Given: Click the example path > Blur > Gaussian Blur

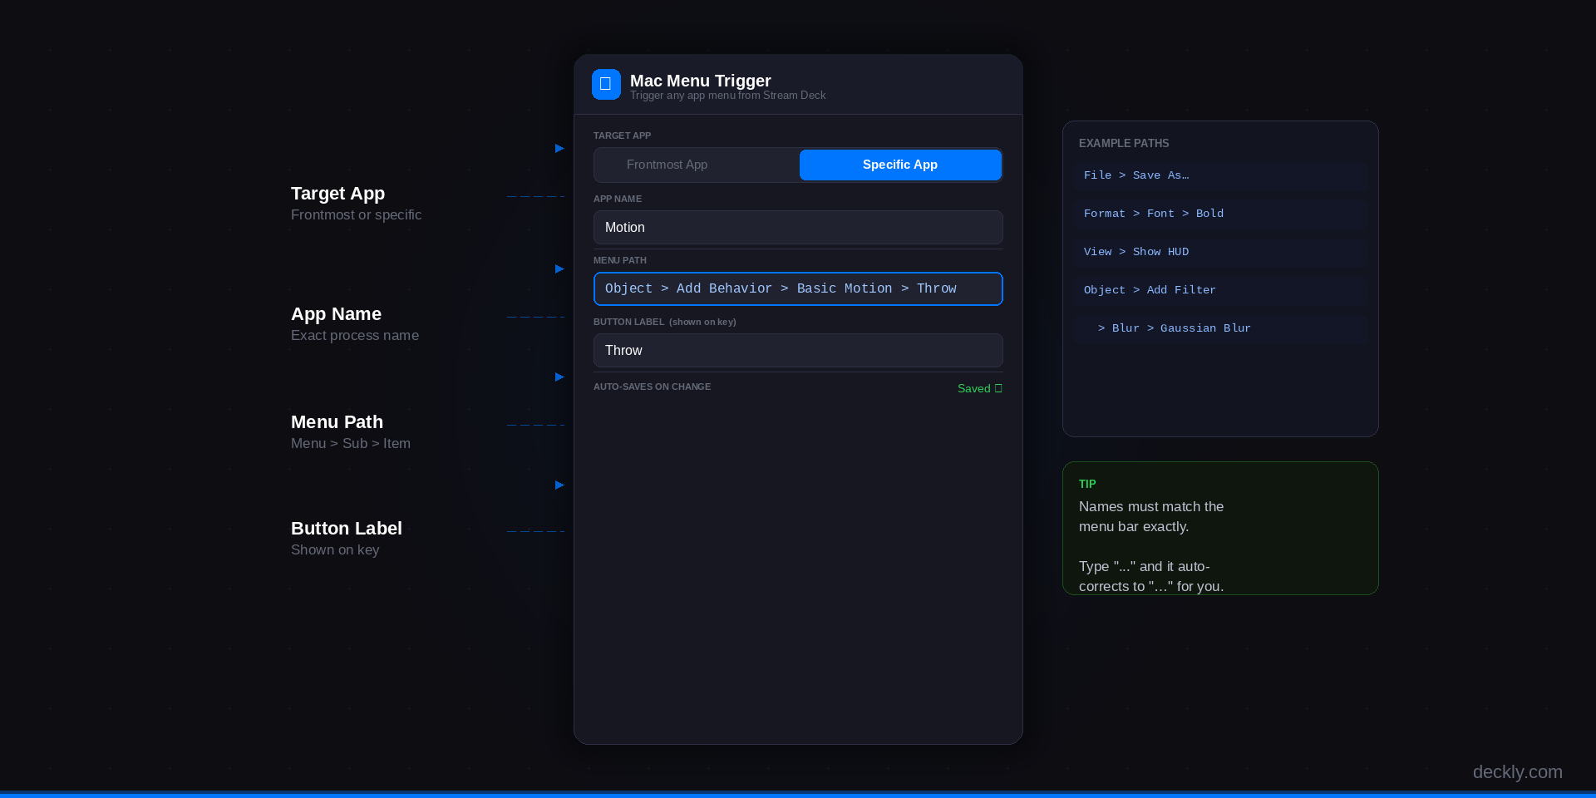Looking at the screenshot, I should coord(1219,328).
